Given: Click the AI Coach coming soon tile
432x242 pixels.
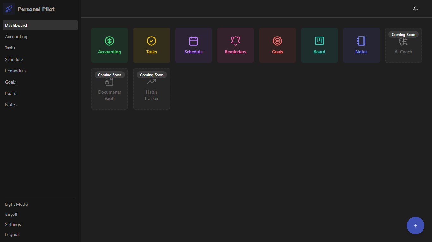Looking at the screenshot, I should click(x=403, y=47).
